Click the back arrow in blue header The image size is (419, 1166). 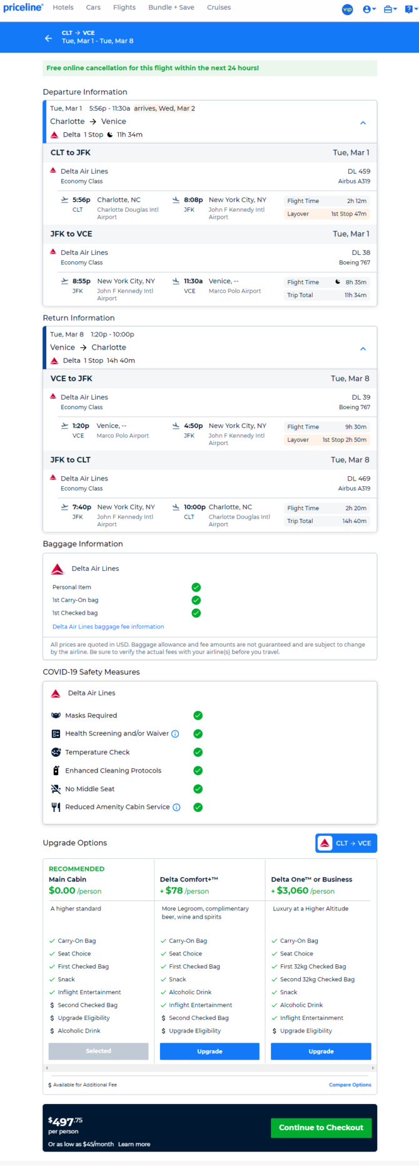point(48,38)
